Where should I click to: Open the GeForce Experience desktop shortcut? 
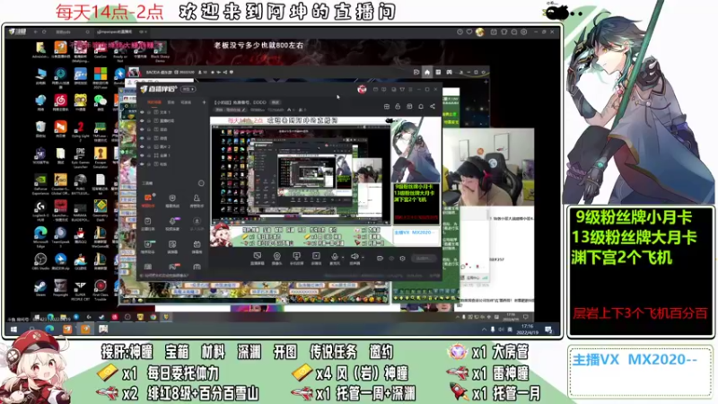40,182
